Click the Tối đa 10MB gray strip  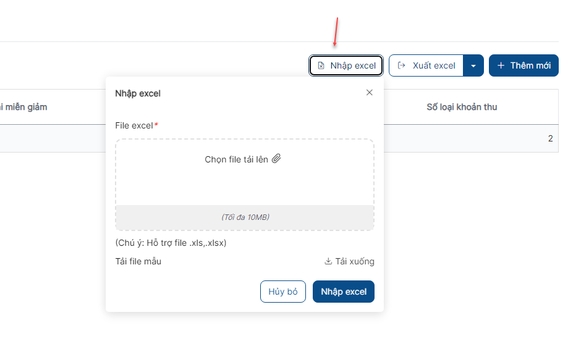coord(245,217)
